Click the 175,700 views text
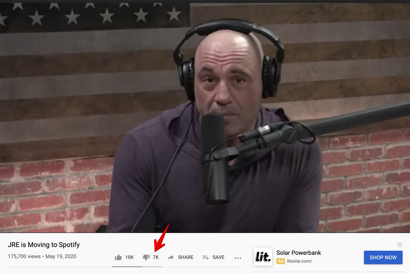The width and height of the screenshot is (410, 273). point(24,256)
